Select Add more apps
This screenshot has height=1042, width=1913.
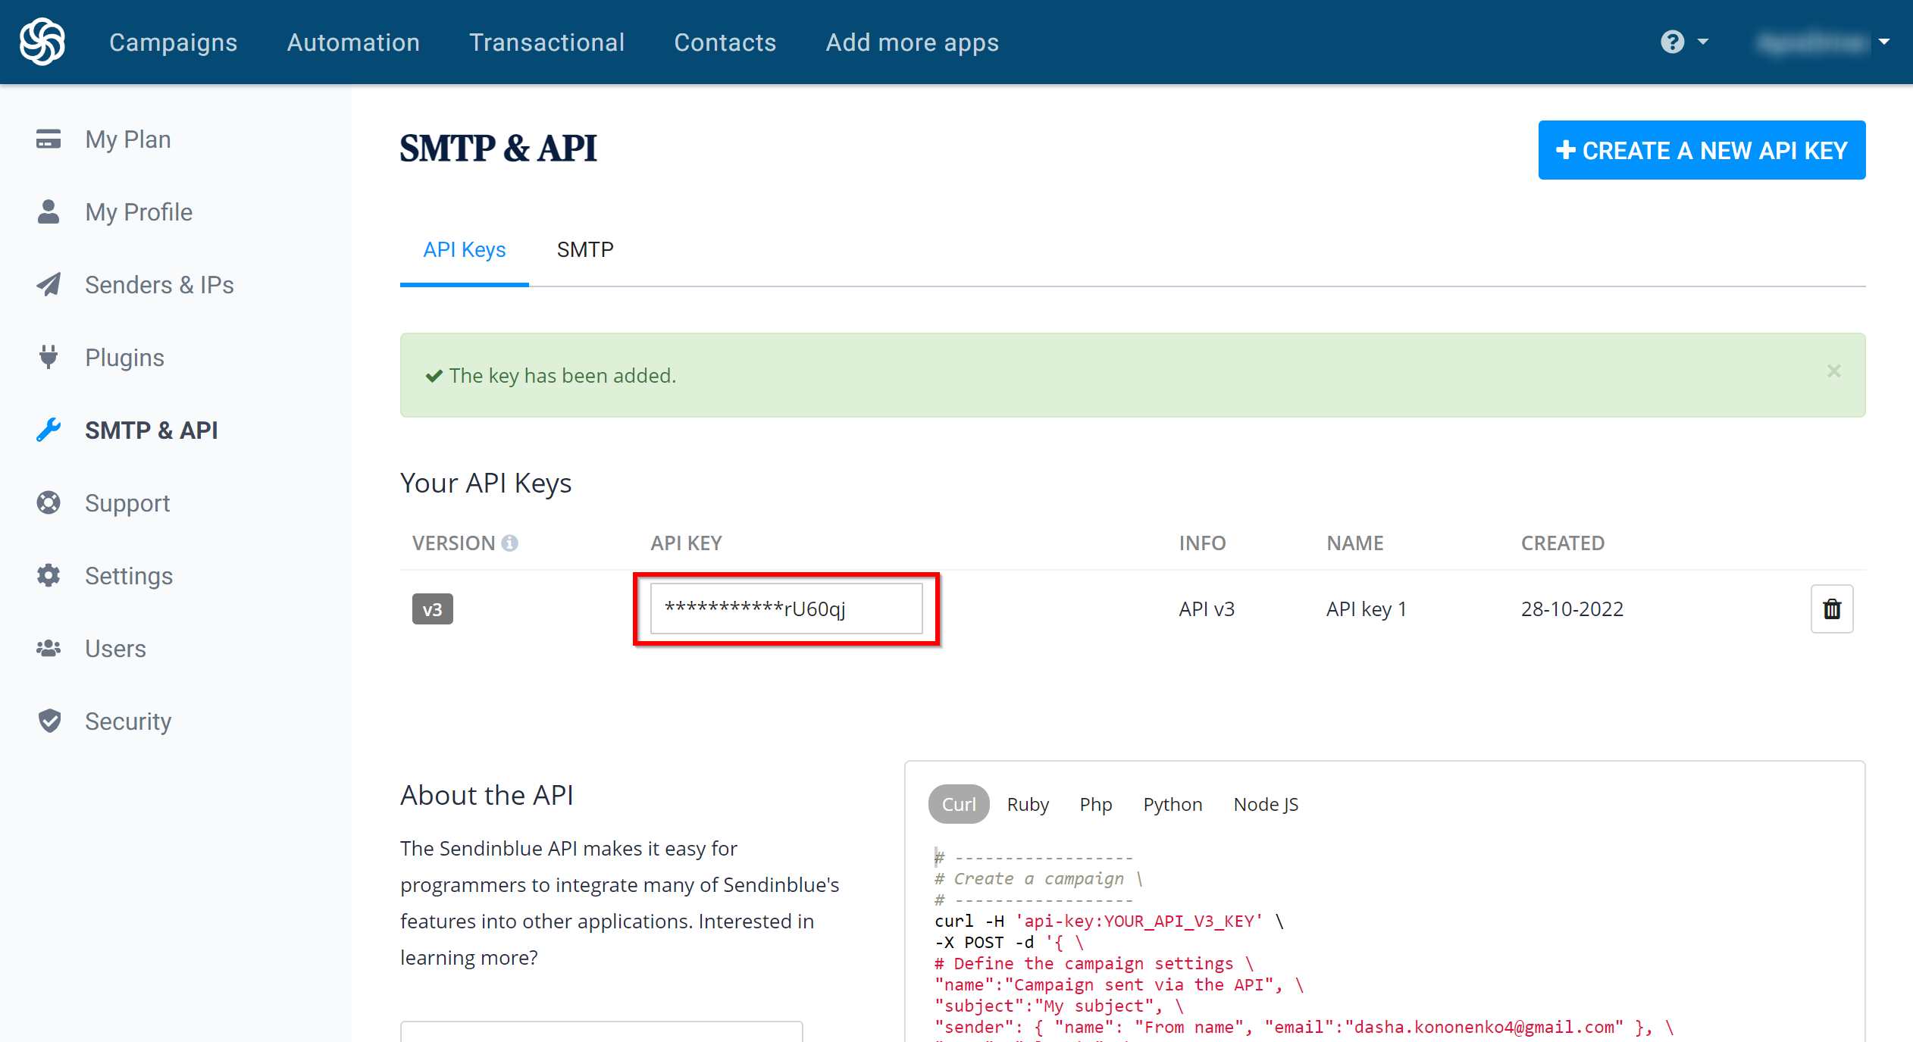click(912, 42)
